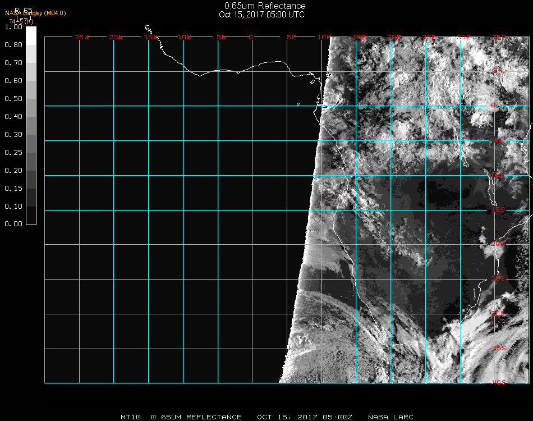Click the "OCT 15, 2017 05:00Z" footer text
533x421 pixels.
[x=305, y=417]
